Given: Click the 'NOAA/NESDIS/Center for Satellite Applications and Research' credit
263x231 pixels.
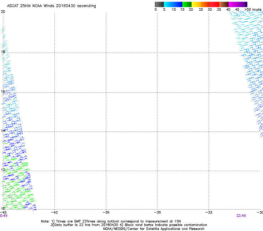Looking at the screenshot, I should (154, 229).
